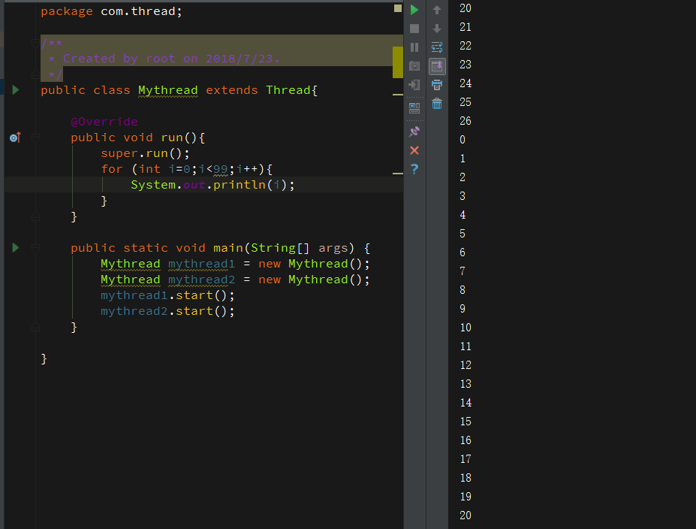
Task: Click the Dump Threads camera icon
Action: click(x=414, y=66)
